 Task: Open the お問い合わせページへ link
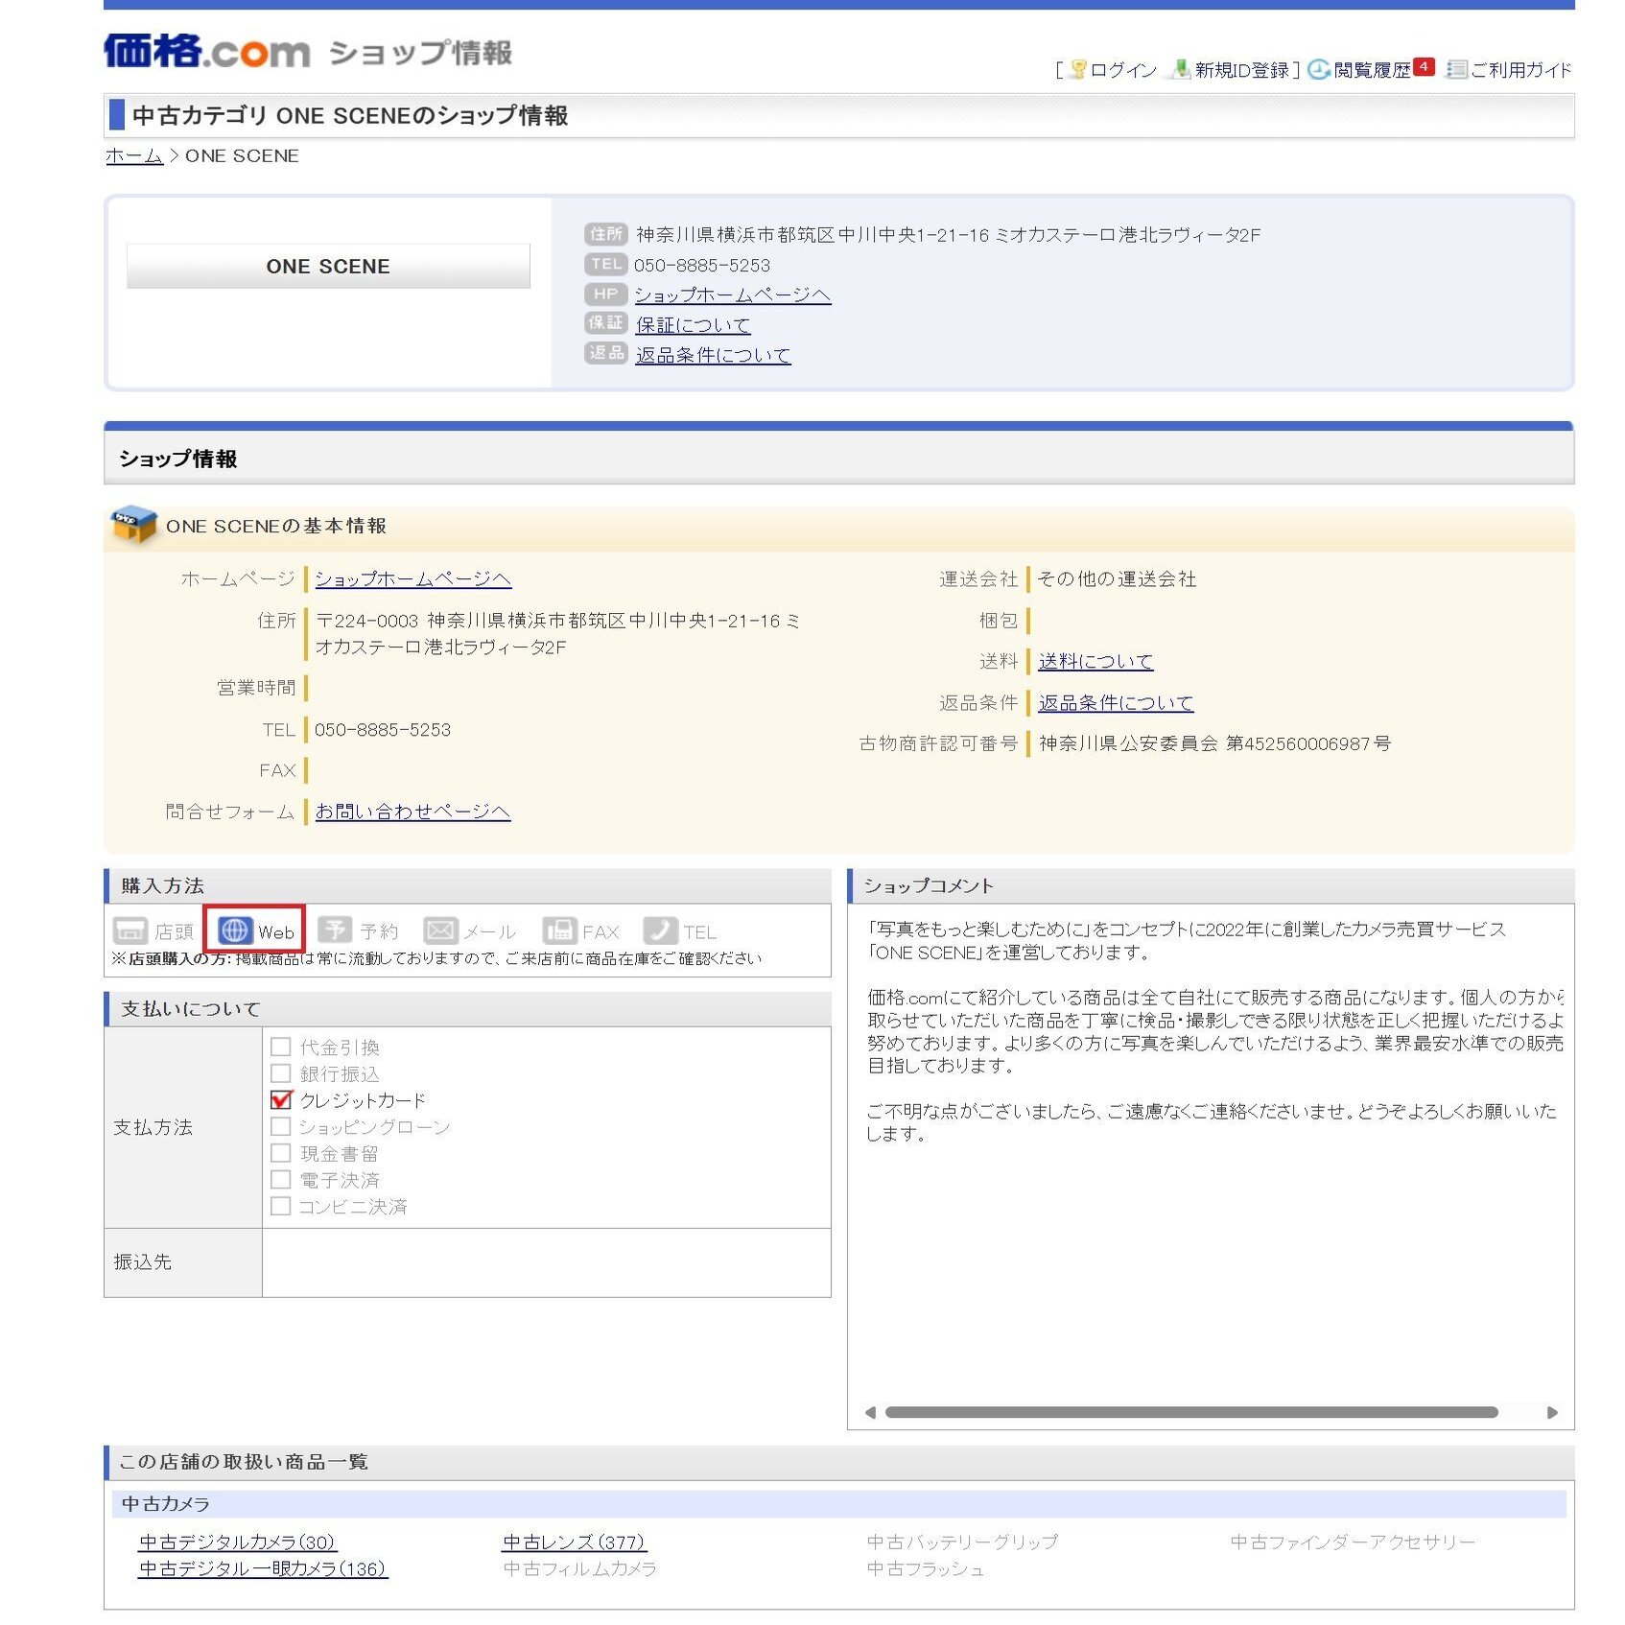(x=412, y=812)
